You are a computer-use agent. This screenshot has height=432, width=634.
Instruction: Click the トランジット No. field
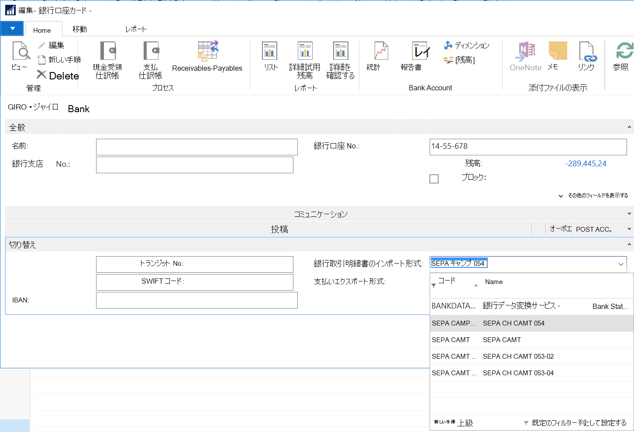[195, 264]
